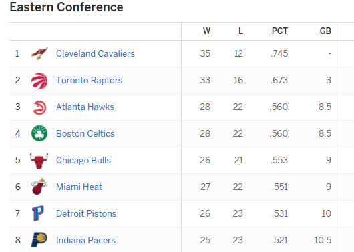Click the Miami Heat flaming ball logo
The width and height of the screenshot is (354, 252).
pos(39,187)
